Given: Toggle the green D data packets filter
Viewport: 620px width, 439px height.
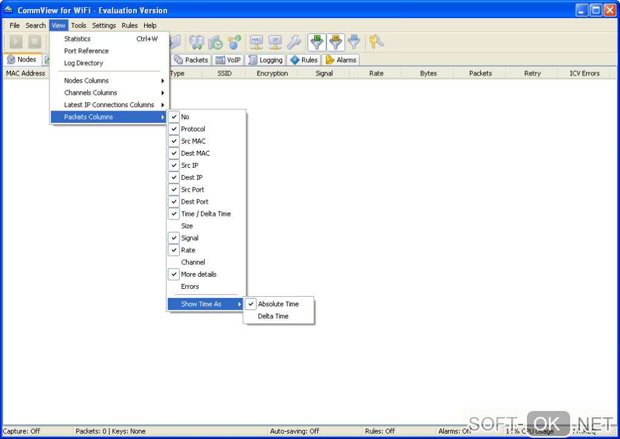Looking at the screenshot, I should pos(317,42).
